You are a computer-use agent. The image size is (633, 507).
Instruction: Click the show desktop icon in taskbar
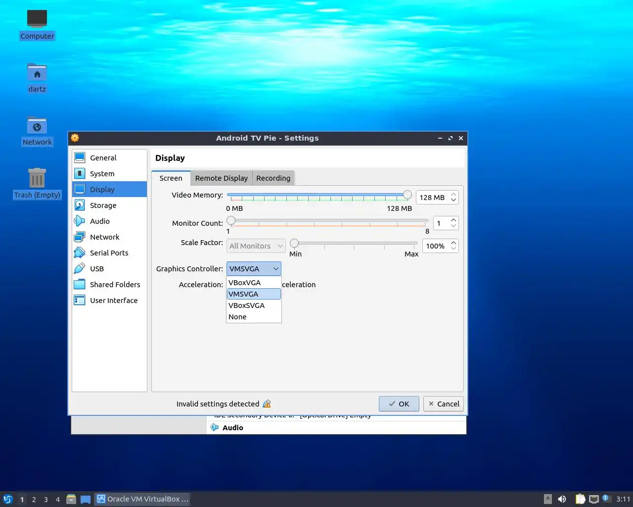(86, 499)
